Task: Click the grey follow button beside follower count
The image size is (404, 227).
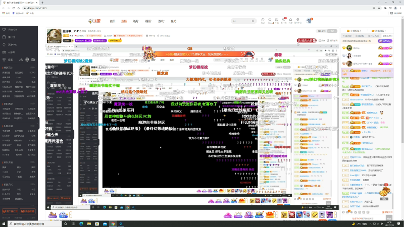Action: (x=332, y=31)
